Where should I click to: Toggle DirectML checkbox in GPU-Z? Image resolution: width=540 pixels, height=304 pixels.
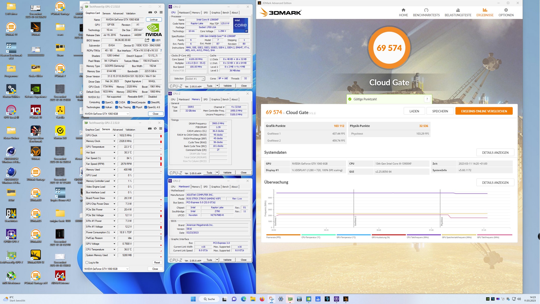pos(149,102)
